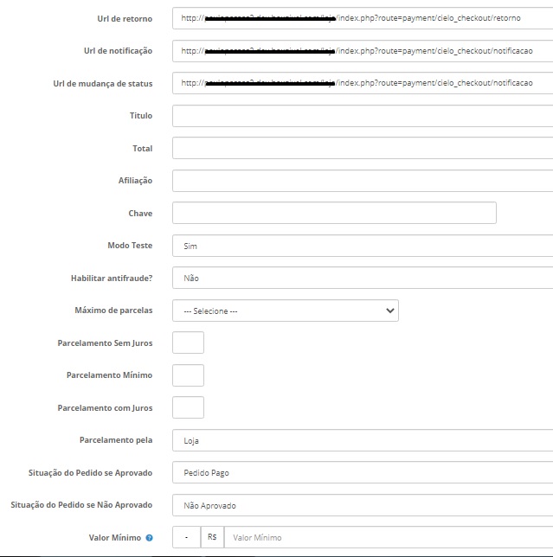Click the dash prefix beside R$
Image resolution: width=553 pixels, height=557 pixels.
[186, 538]
